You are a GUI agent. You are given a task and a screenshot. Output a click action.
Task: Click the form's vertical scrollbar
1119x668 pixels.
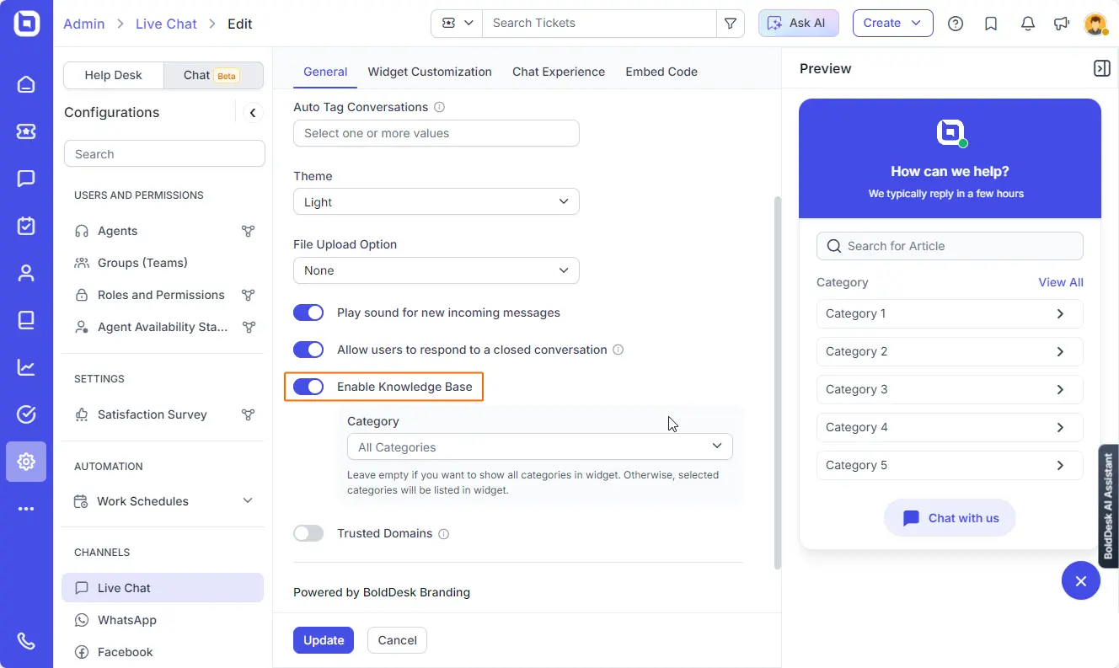click(x=777, y=382)
